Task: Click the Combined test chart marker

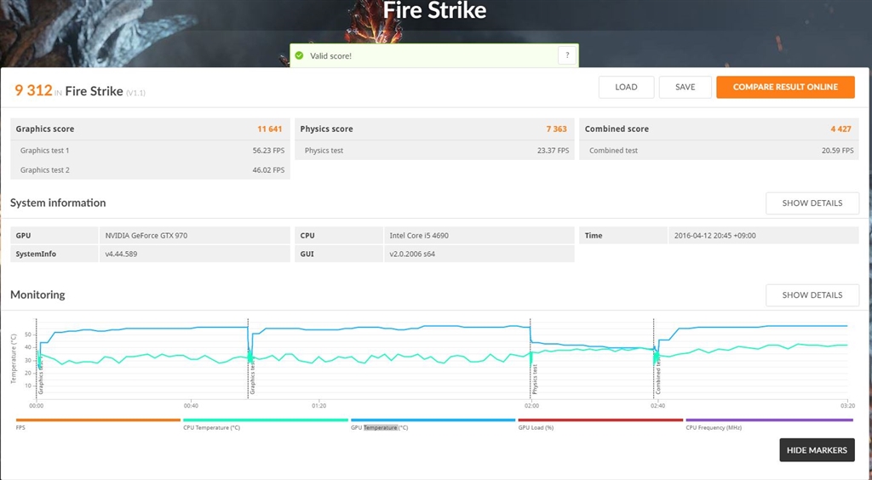Action: [658, 375]
